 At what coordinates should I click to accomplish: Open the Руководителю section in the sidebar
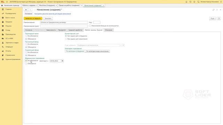pos(11,14)
